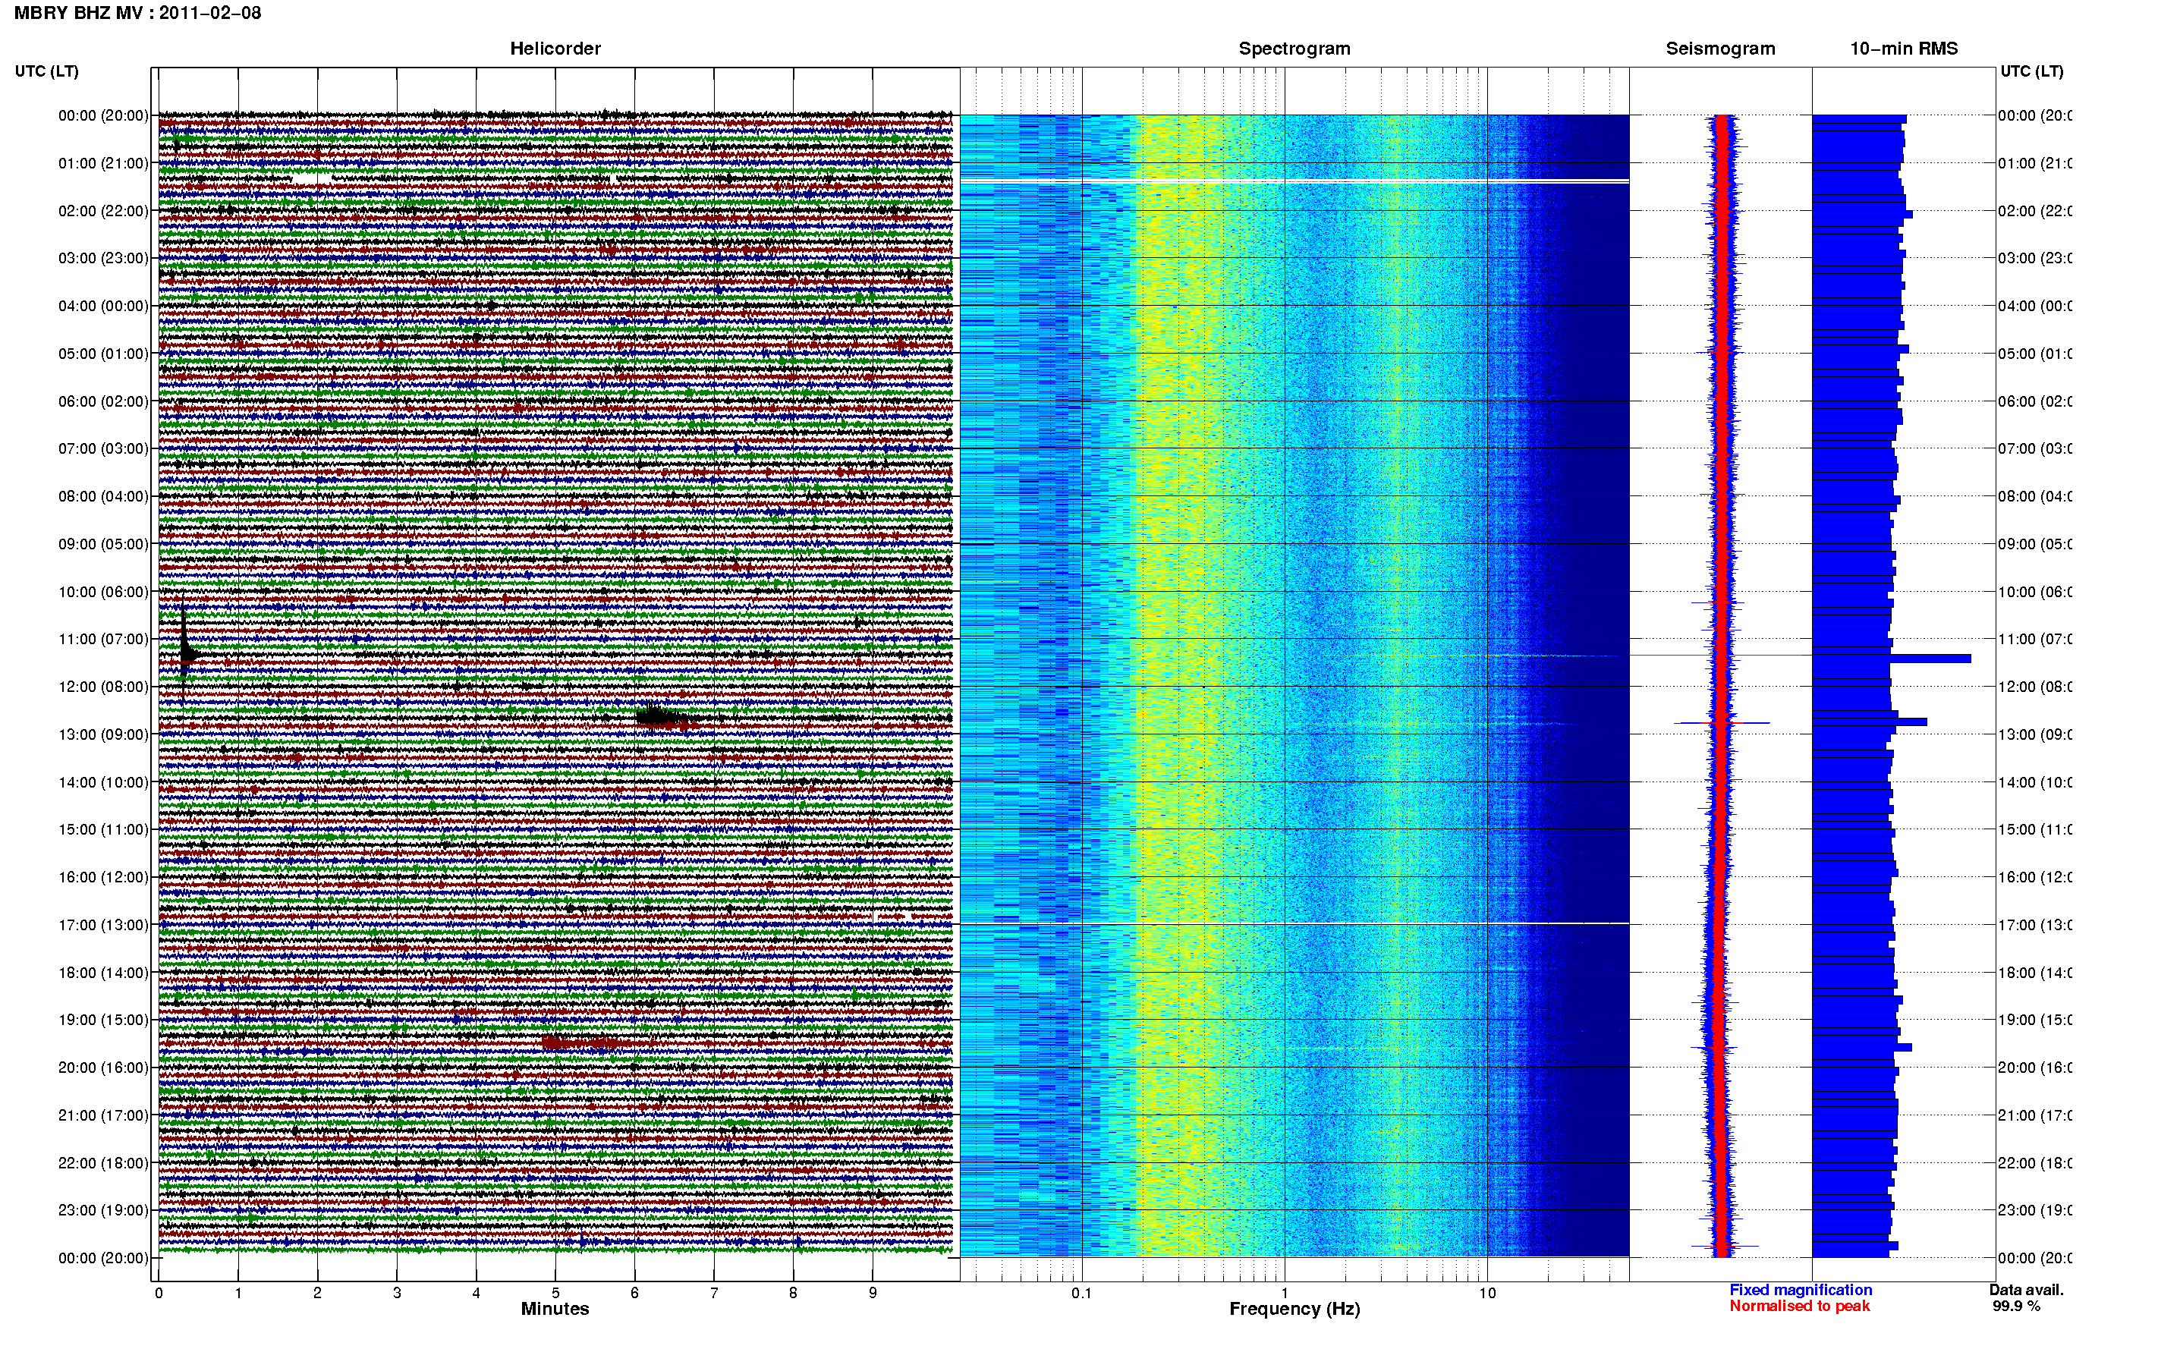Click the left '10:00 (06:00)' time label
Image resolution: width=2158 pixels, height=1349 pixels.
point(103,592)
